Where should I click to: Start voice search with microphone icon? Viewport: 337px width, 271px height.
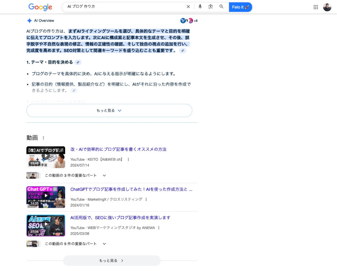[200, 7]
